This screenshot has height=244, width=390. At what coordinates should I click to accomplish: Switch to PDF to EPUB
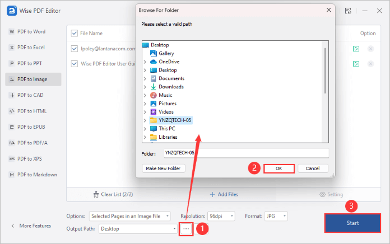(33, 127)
